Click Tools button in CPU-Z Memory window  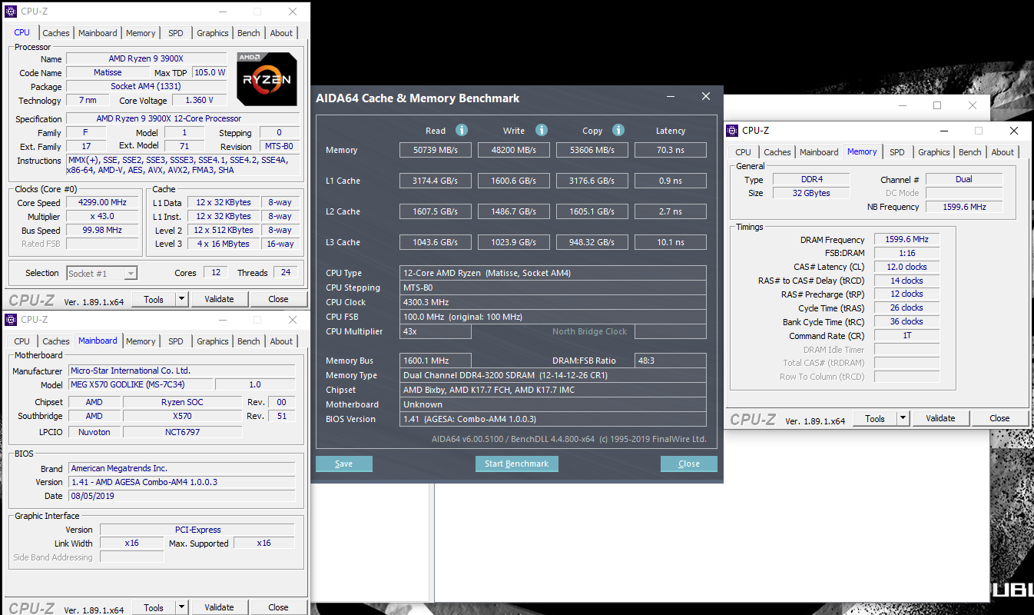point(875,418)
